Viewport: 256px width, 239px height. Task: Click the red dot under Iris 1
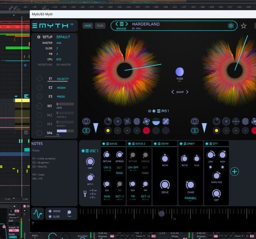coord(146,130)
